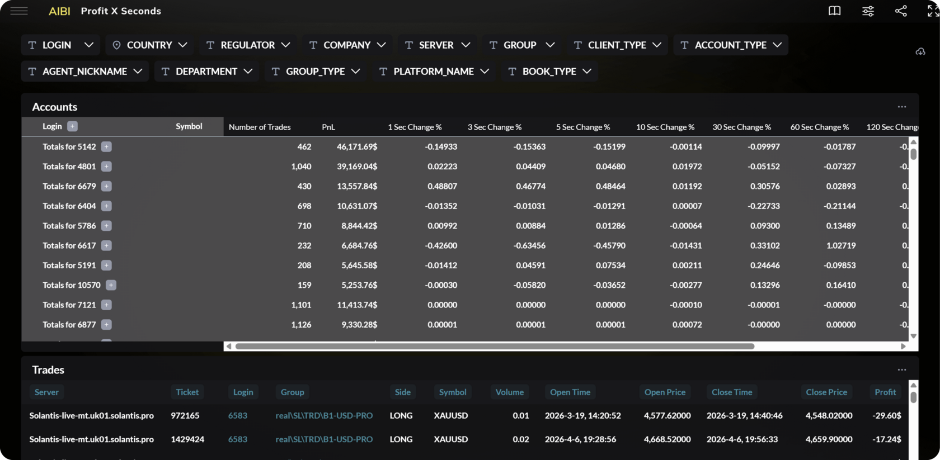The width and height of the screenshot is (940, 460).
Task: Click the AIBI logo
Action: tap(59, 11)
